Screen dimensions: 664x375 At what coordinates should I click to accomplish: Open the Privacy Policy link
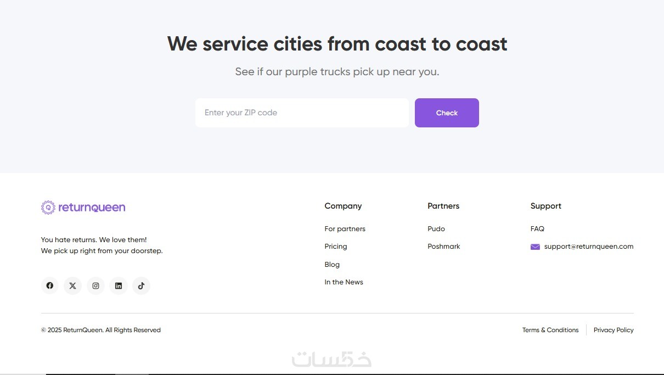point(614,330)
